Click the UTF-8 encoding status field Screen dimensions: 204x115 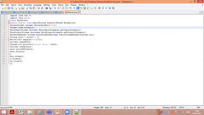[x=181, y=108]
